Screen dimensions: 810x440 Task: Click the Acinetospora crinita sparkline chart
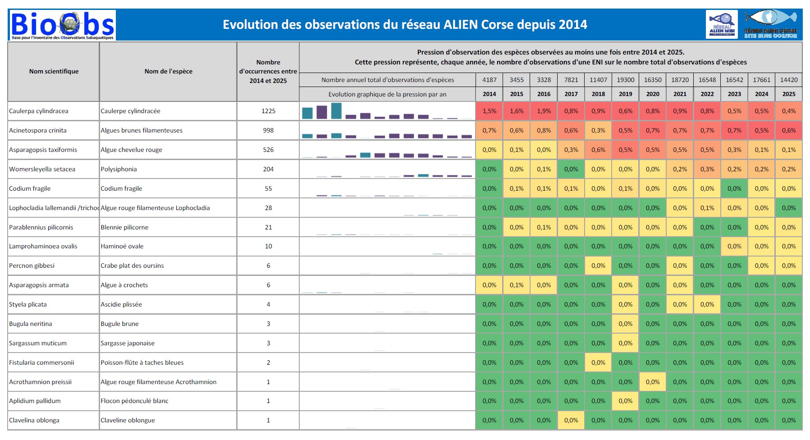point(387,131)
